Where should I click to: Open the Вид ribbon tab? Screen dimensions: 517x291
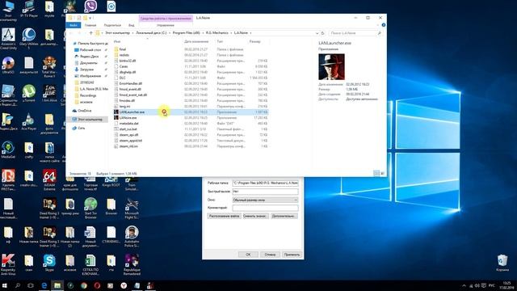[131, 25]
